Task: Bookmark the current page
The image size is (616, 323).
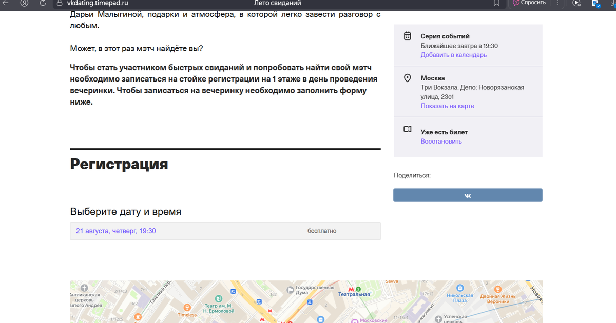Action: click(496, 3)
